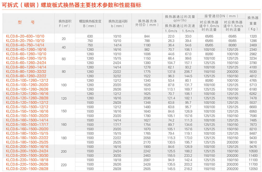Image resolution: width=262 pixels, height=172 pixels.
Task: Open model KLC0.6-180-1500-25/25
Action: click(x=27, y=142)
